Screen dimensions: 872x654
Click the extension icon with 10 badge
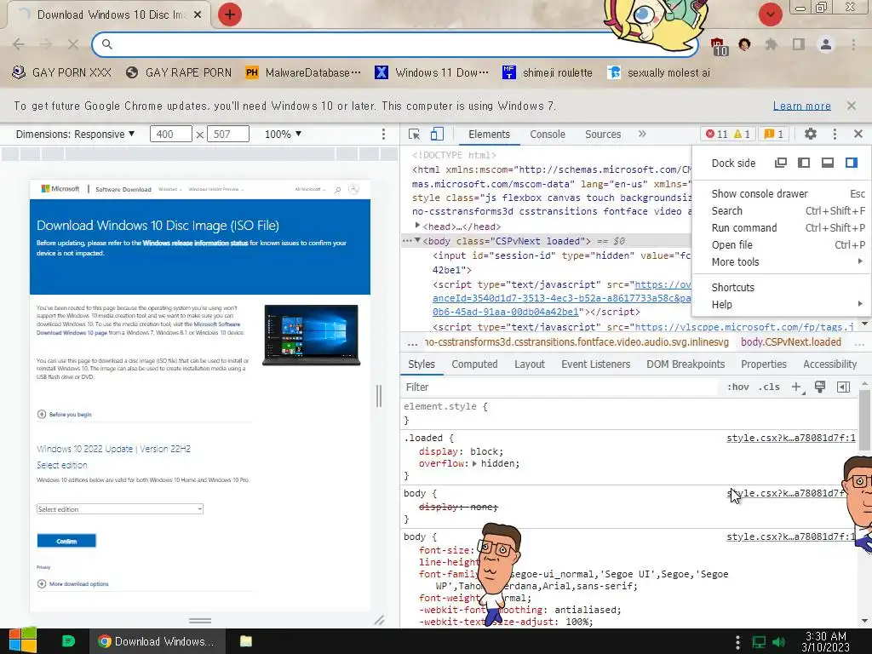point(718,46)
